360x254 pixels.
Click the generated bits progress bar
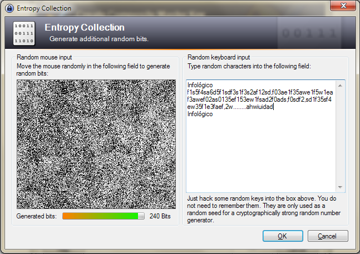[x=103, y=216]
